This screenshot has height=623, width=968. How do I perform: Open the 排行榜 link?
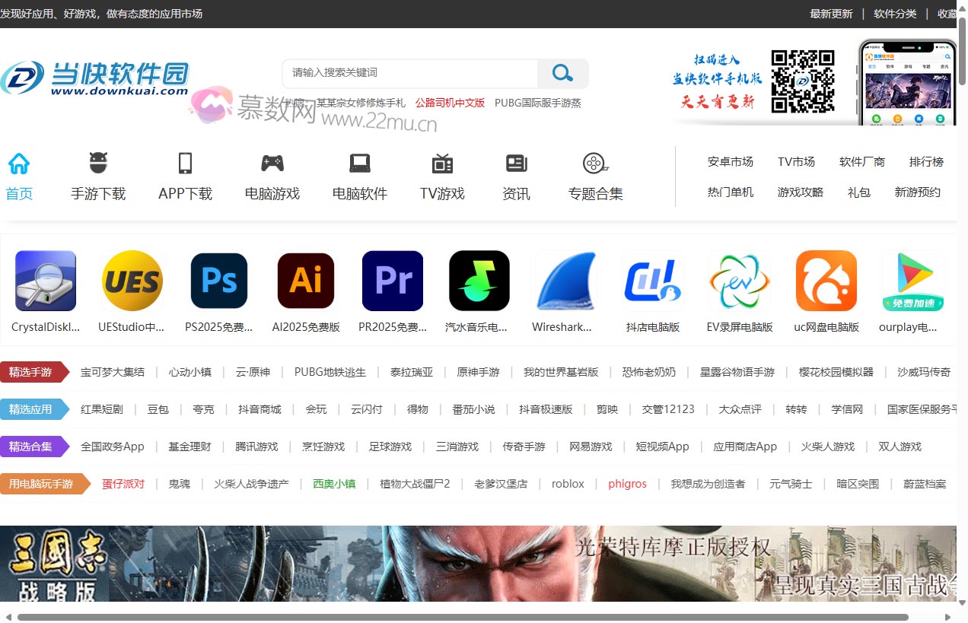(x=926, y=161)
